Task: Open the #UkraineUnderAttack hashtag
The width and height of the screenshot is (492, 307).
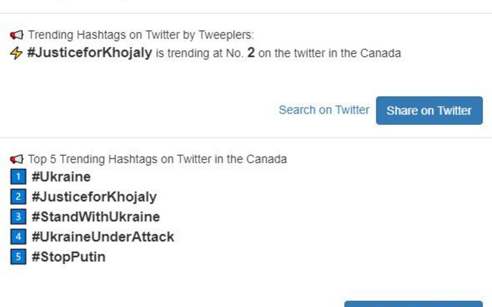Action: [102, 236]
